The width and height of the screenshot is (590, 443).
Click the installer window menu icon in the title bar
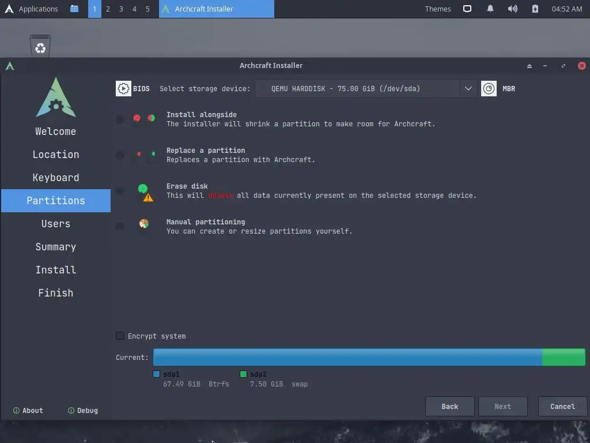pyautogui.click(x=10, y=66)
